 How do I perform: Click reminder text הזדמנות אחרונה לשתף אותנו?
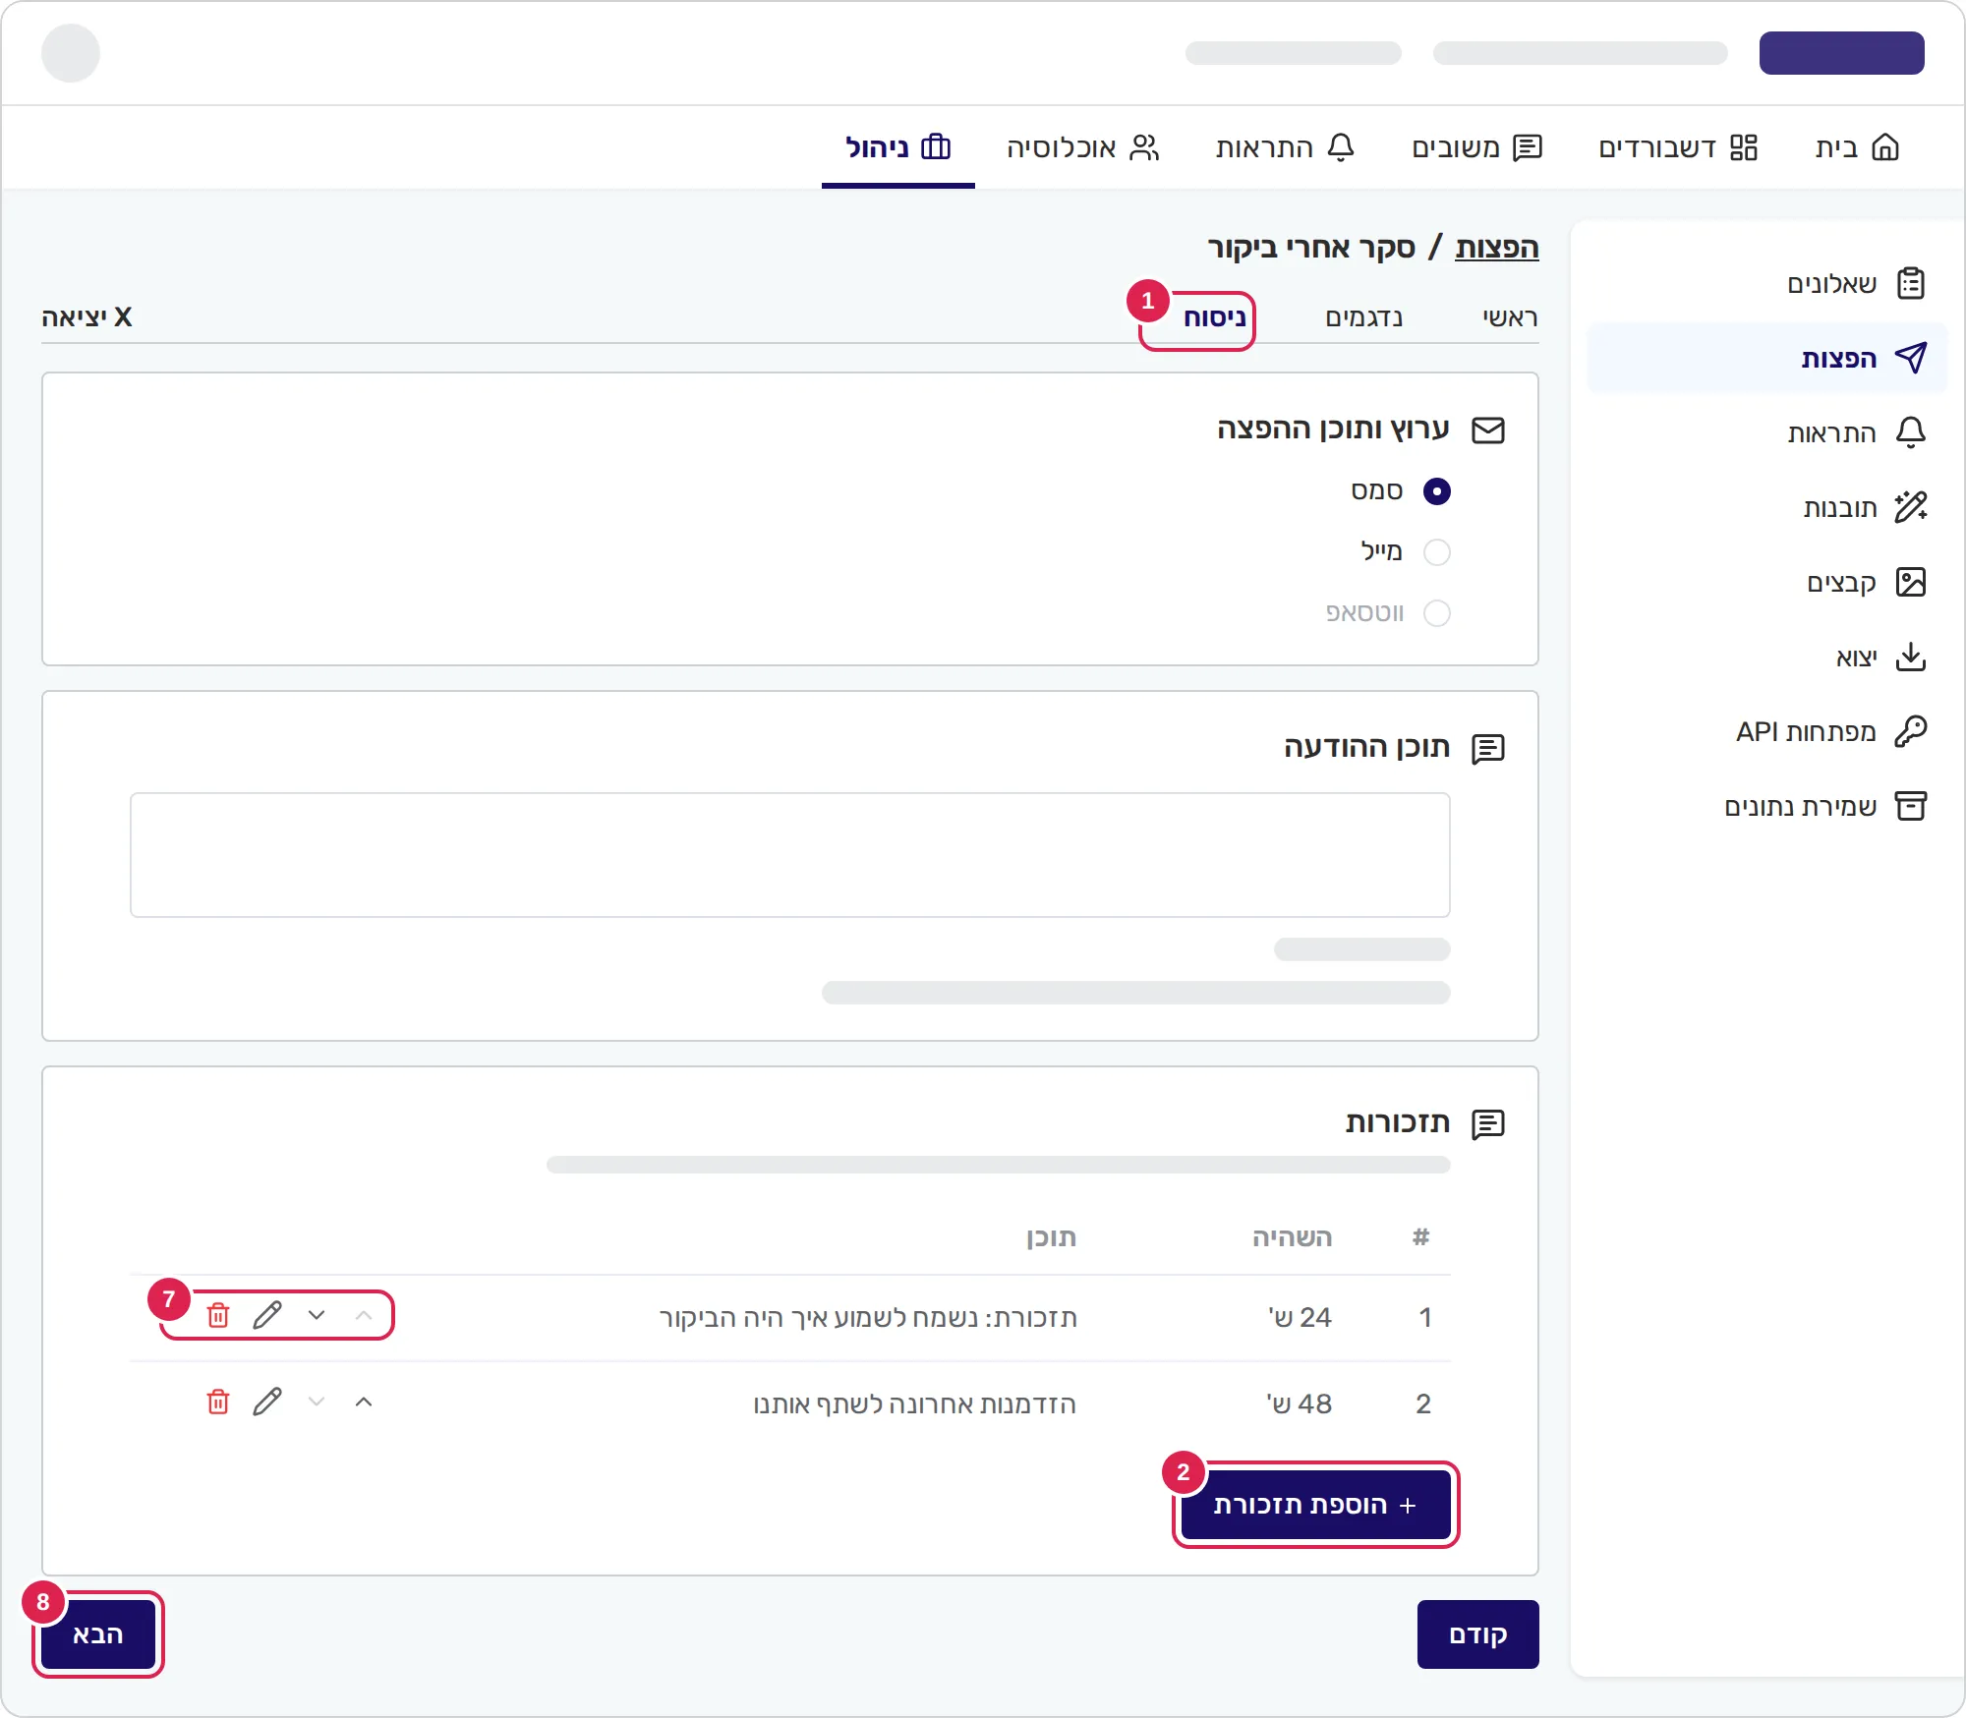pyautogui.click(x=915, y=1403)
